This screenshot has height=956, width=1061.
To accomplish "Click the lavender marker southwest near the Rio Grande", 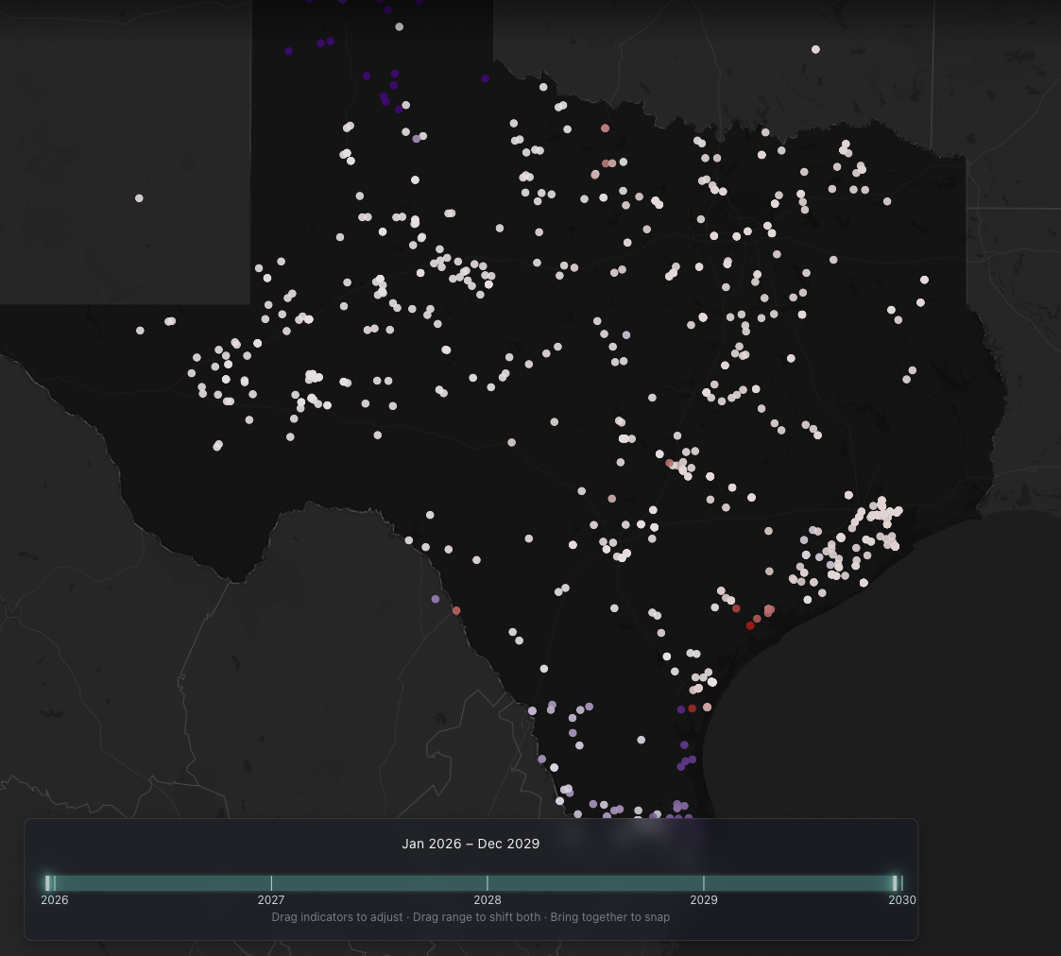I will pyautogui.click(x=436, y=598).
